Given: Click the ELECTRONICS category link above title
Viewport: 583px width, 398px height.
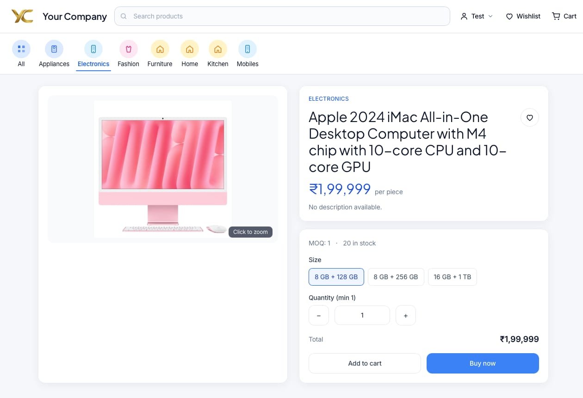Looking at the screenshot, I should point(329,98).
